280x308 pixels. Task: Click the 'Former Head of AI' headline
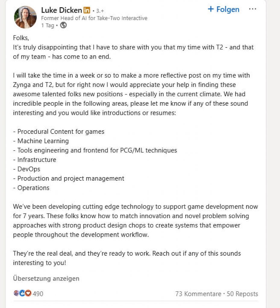[x=94, y=18]
